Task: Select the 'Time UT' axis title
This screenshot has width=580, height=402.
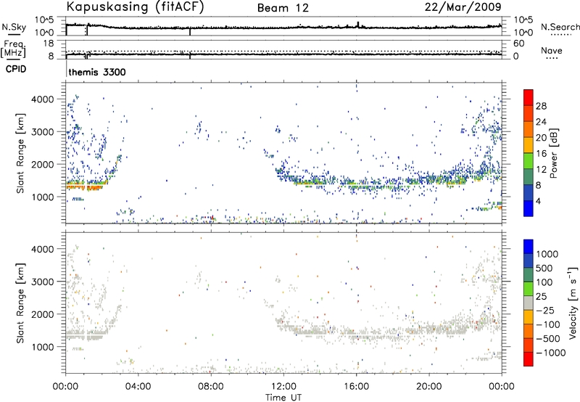Action: click(x=283, y=398)
